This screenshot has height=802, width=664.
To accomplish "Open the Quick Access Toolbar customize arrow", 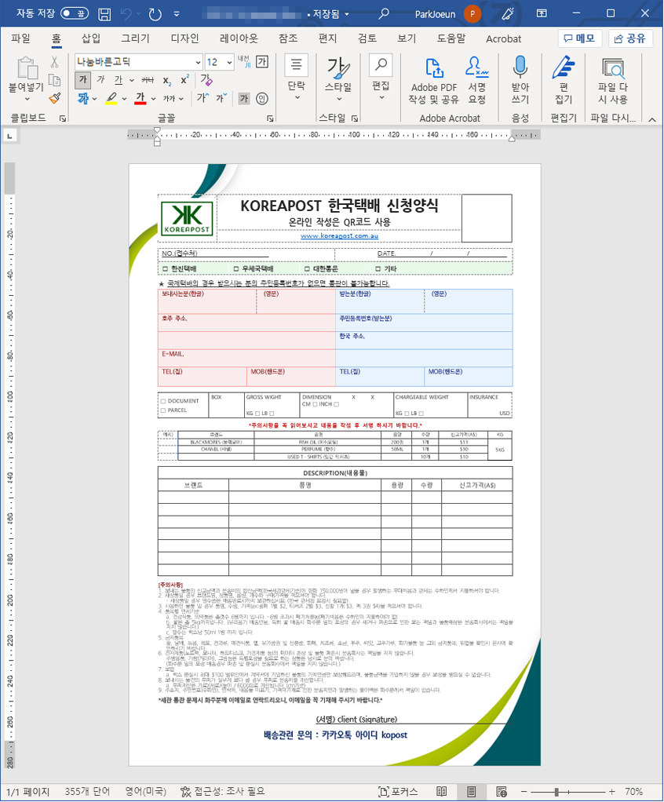I will (177, 14).
